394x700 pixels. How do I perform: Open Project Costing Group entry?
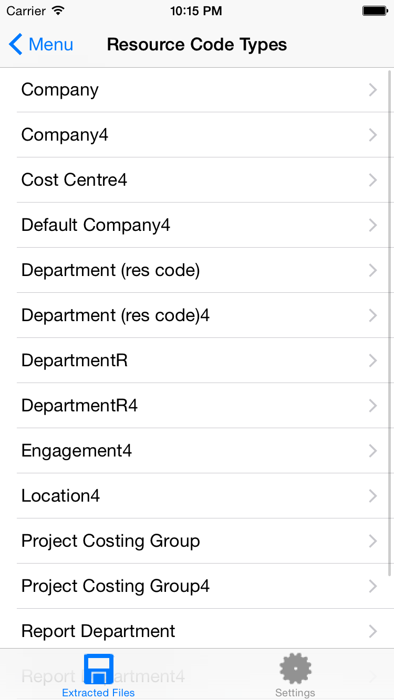[110, 542]
